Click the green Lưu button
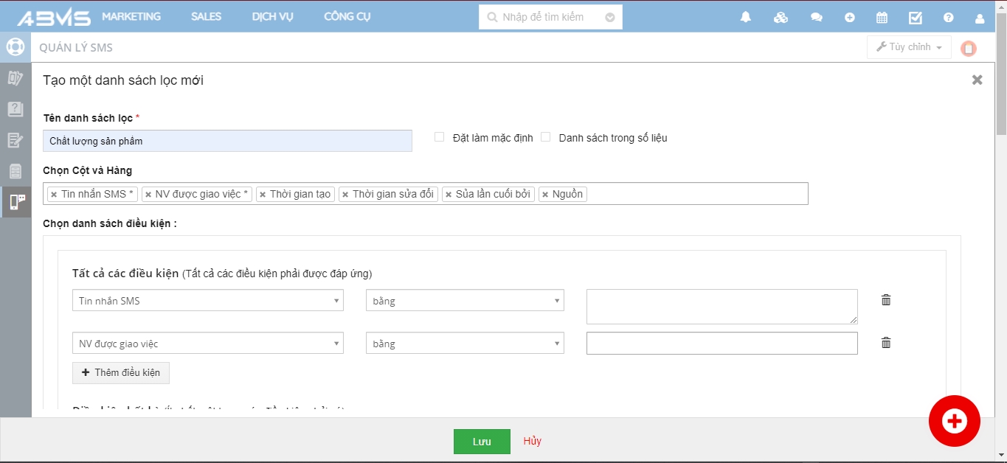 point(482,442)
